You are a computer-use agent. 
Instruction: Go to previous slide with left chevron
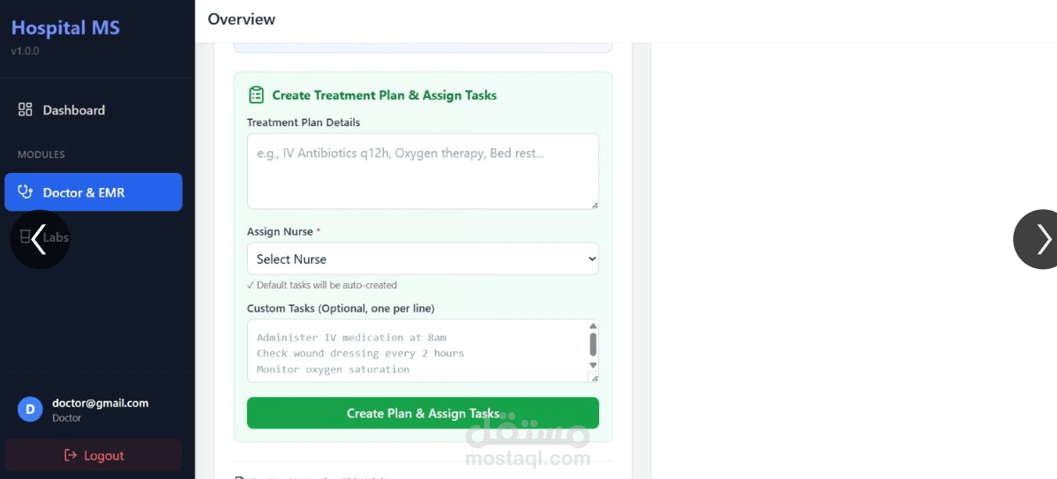click(39, 239)
